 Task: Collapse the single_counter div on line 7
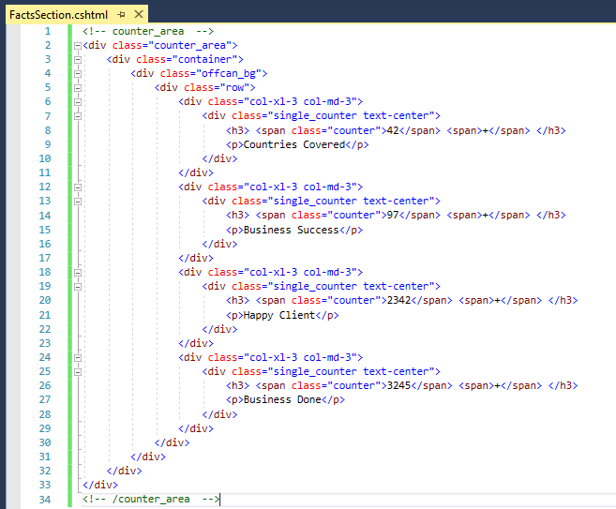[76, 116]
